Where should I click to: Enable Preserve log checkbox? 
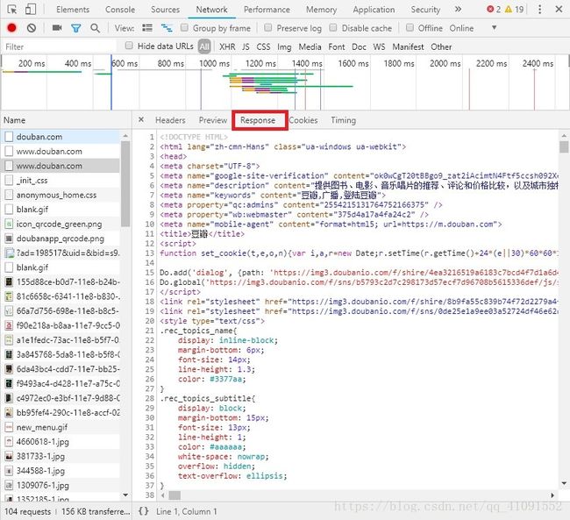268,28
